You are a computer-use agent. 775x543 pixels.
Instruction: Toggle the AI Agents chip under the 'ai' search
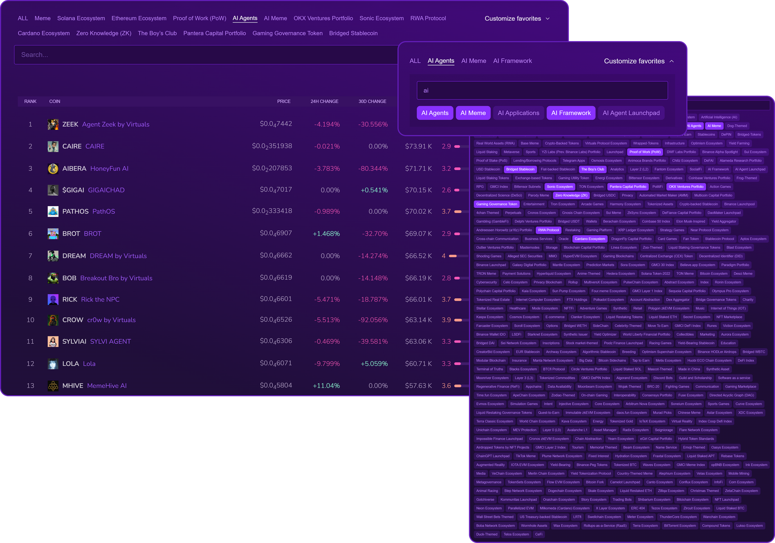435,113
